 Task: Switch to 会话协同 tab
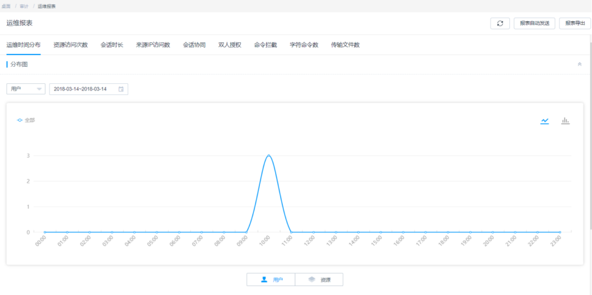[194, 45]
